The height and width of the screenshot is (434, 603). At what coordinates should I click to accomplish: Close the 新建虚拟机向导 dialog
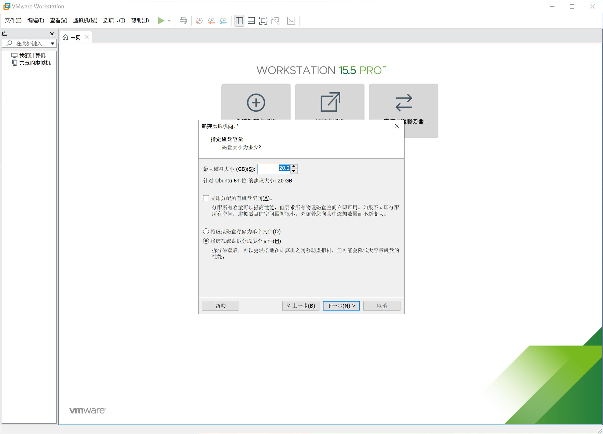click(x=397, y=126)
